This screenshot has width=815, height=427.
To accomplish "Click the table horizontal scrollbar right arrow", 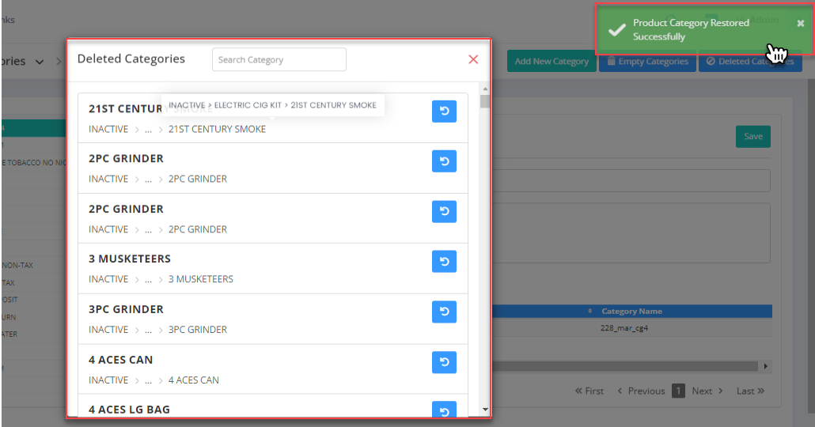I will 766,366.
